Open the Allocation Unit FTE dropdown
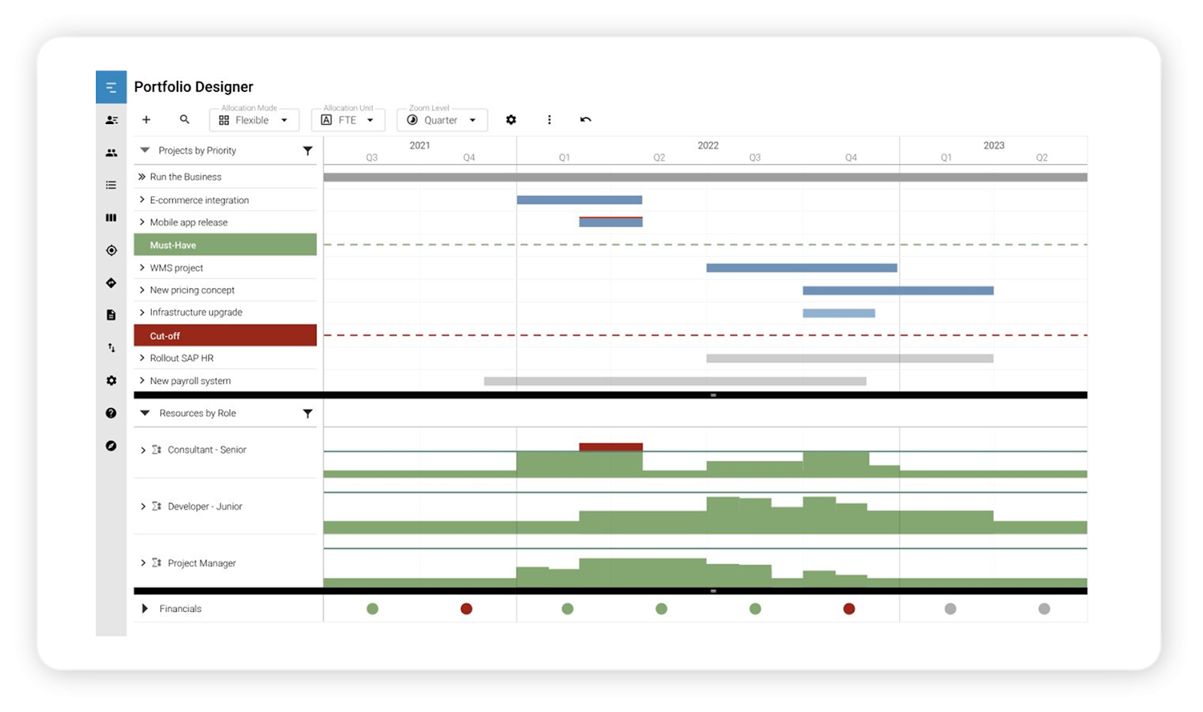The width and height of the screenshot is (1203, 712). (347, 120)
